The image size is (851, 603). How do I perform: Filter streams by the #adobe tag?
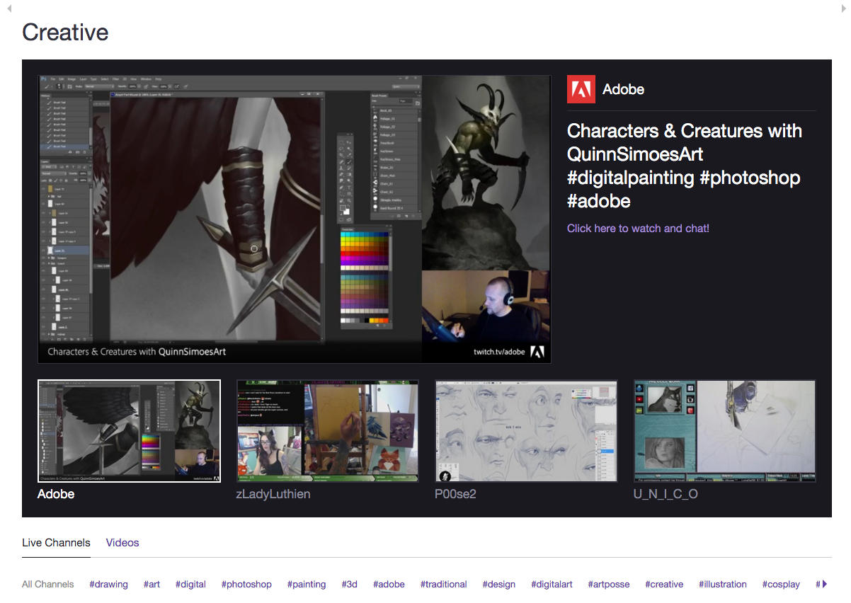[x=389, y=584]
